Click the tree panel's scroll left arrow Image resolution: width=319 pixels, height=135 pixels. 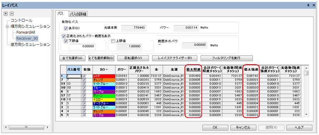click(x=6, y=127)
